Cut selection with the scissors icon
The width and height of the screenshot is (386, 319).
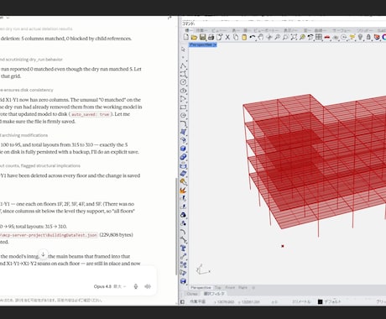click(x=227, y=37)
